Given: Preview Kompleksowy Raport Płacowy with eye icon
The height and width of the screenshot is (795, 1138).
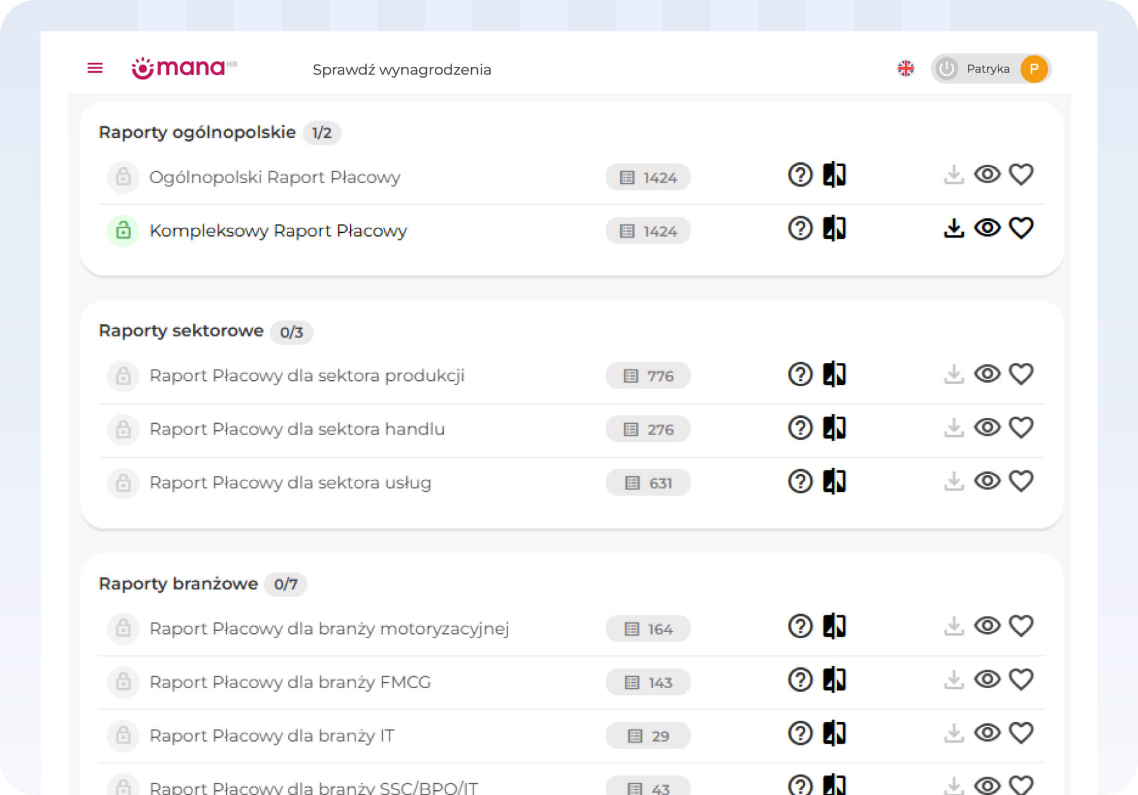Looking at the screenshot, I should point(987,228).
